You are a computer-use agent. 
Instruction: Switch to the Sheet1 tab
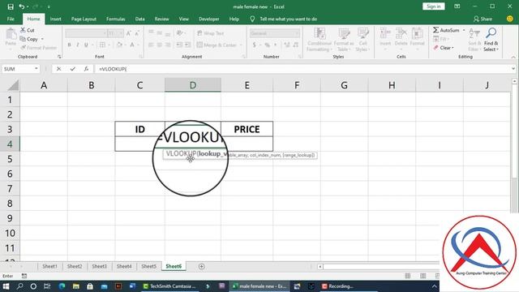49,266
